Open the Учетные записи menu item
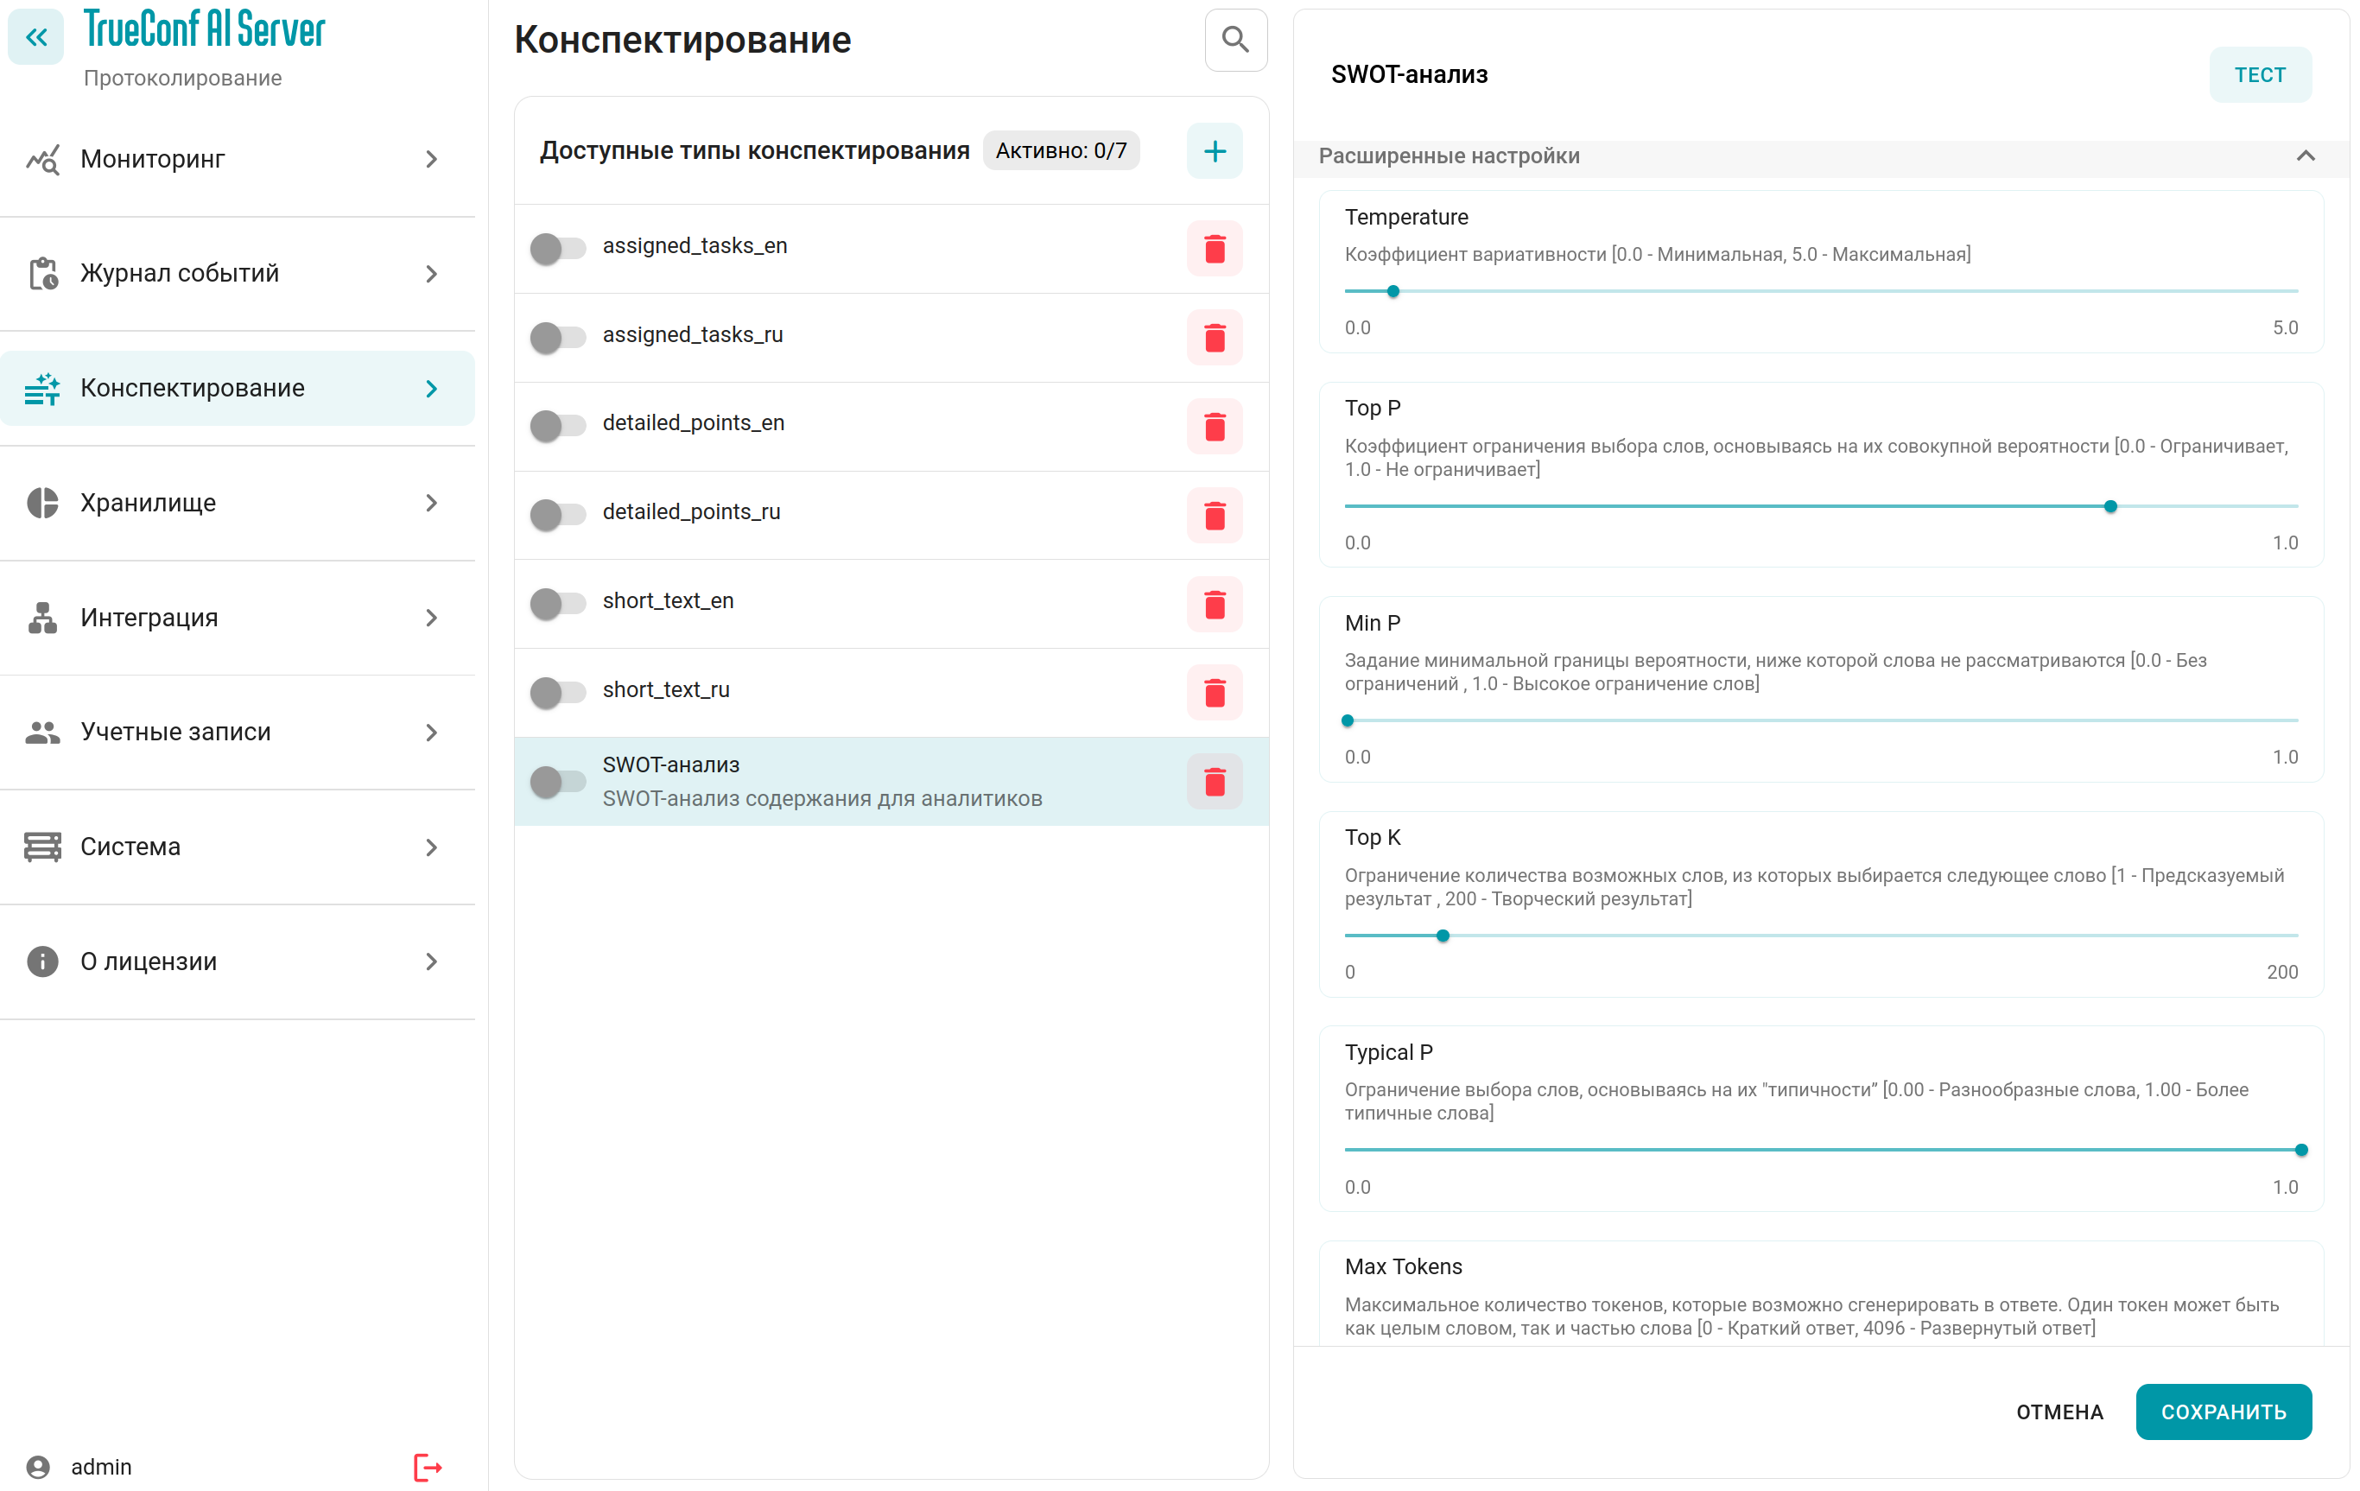The width and height of the screenshot is (2360, 1491). coord(174,732)
